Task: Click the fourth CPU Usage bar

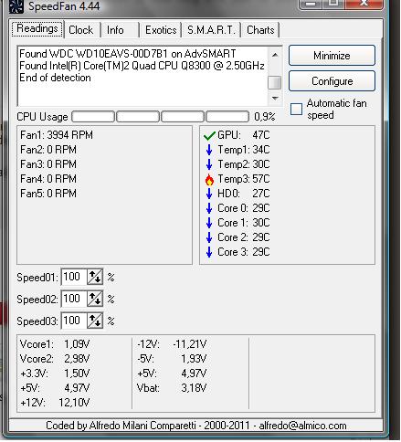Action: pyautogui.click(x=227, y=117)
